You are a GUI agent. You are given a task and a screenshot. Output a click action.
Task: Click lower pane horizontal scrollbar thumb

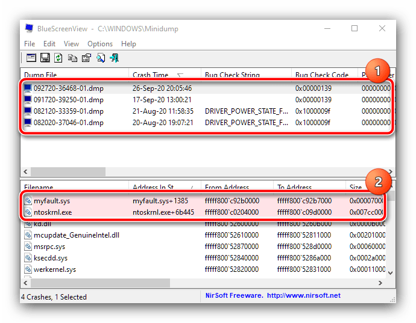100,283
